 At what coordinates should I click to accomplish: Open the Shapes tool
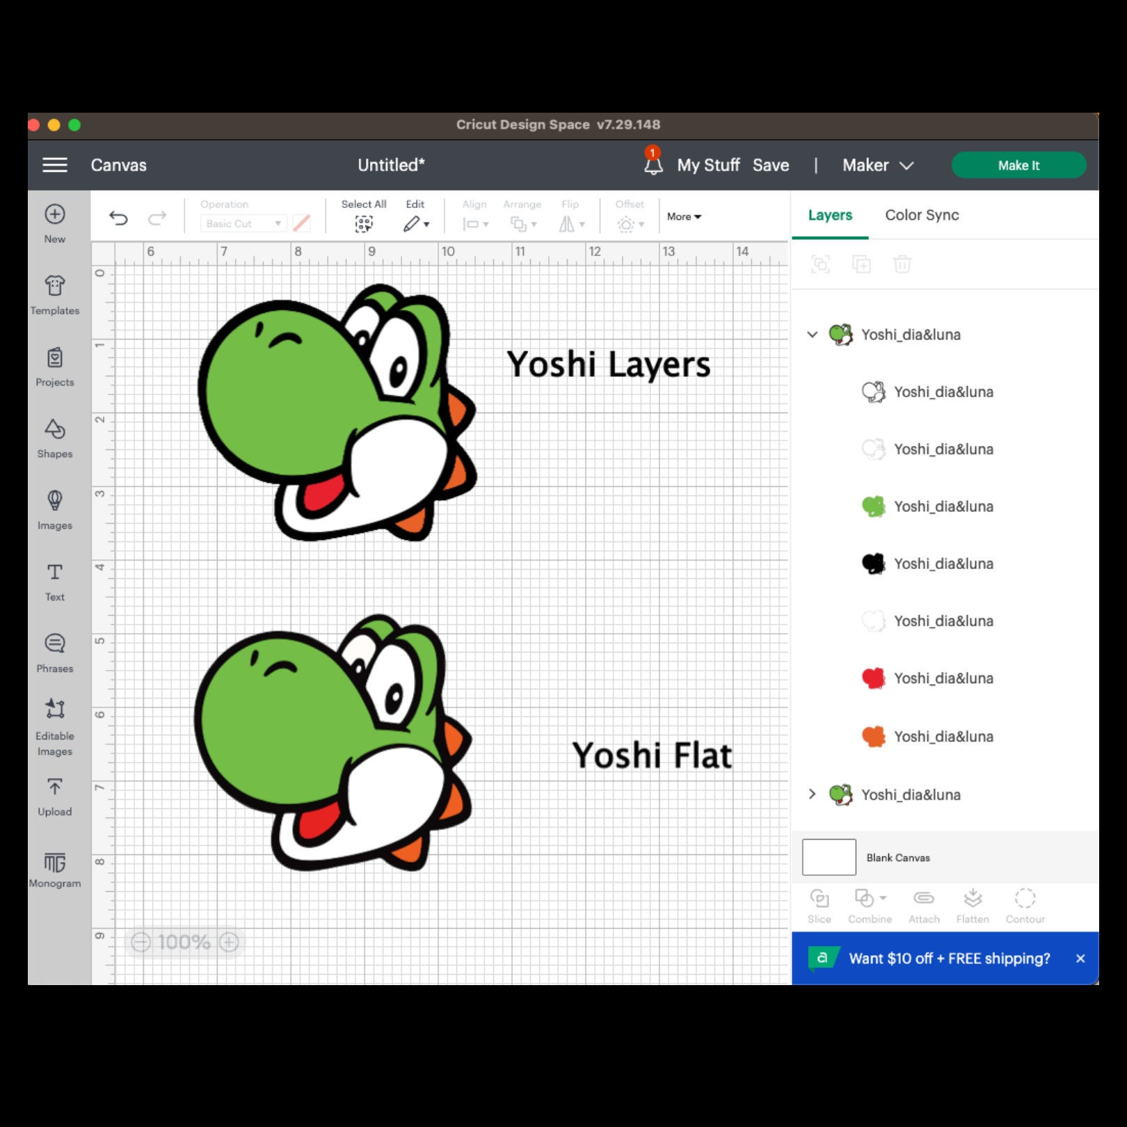point(55,439)
